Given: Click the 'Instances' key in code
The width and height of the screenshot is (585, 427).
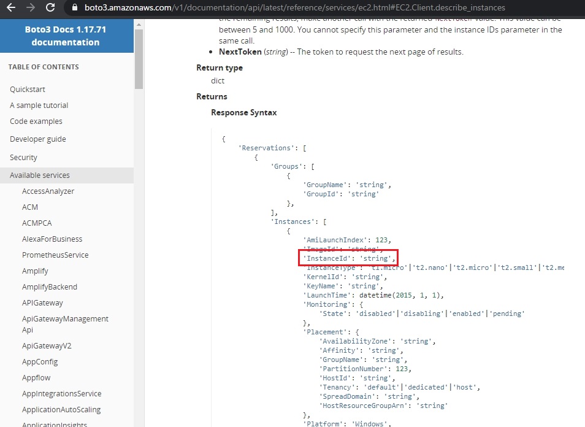Looking at the screenshot, I should coord(292,221).
